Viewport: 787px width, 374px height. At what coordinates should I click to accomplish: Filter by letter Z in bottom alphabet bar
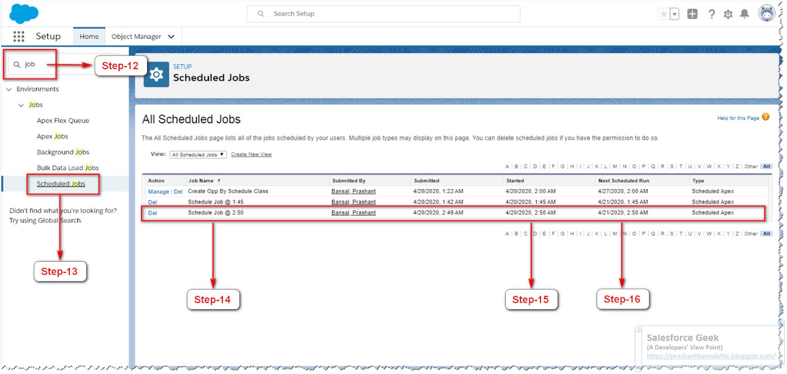[737, 234]
